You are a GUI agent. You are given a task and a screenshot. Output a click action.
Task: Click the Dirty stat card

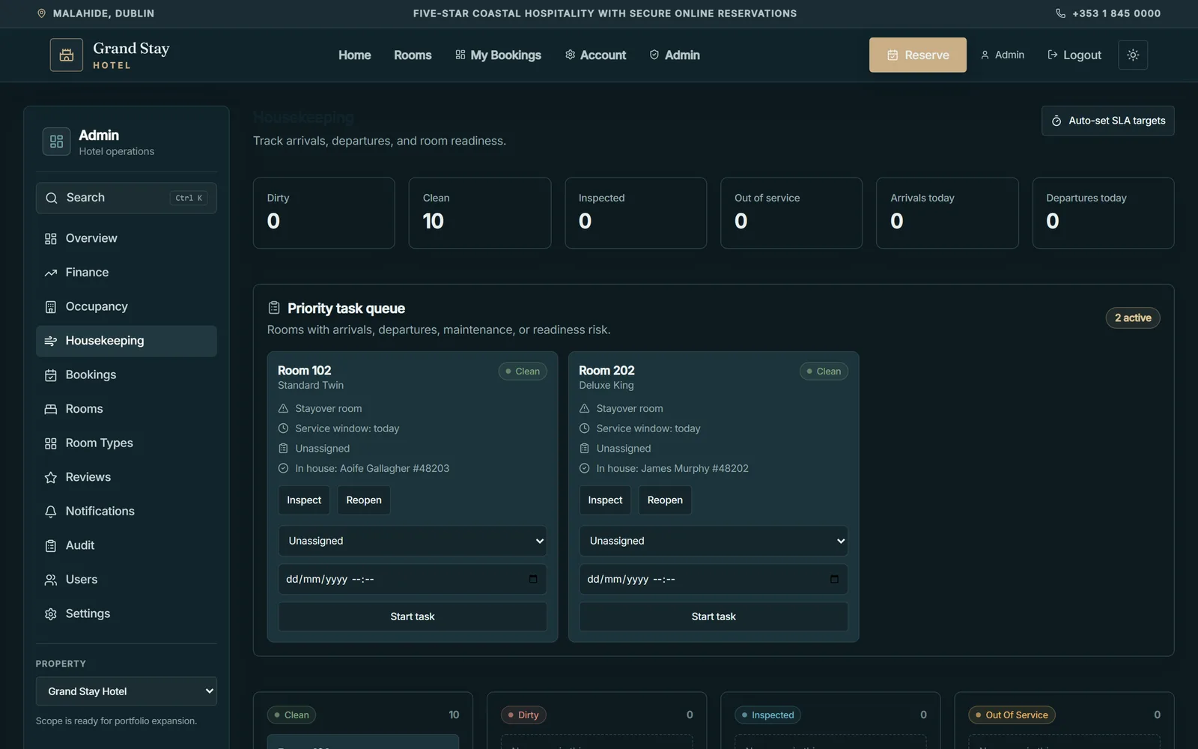pos(324,213)
